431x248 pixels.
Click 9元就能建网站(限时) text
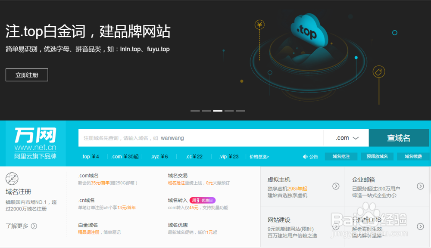coord(290,229)
